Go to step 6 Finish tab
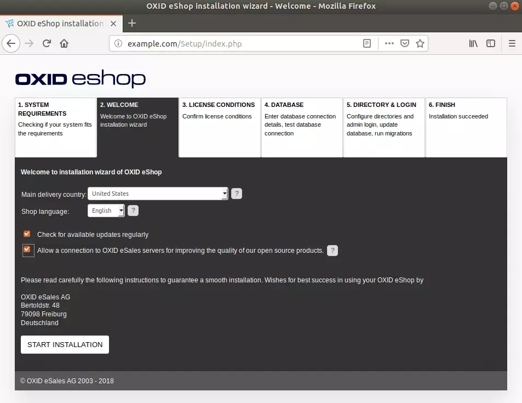 [466, 127]
